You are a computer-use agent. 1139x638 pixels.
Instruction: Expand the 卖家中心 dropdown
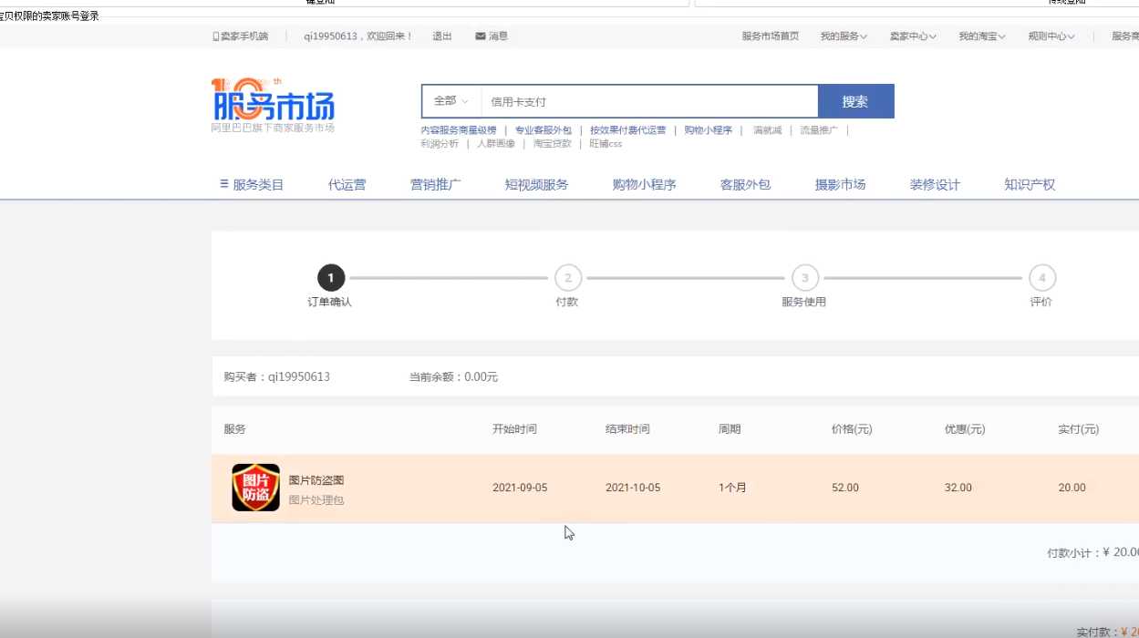(x=913, y=36)
